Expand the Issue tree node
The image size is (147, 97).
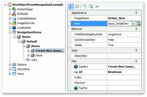pyautogui.click(x=28, y=55)
